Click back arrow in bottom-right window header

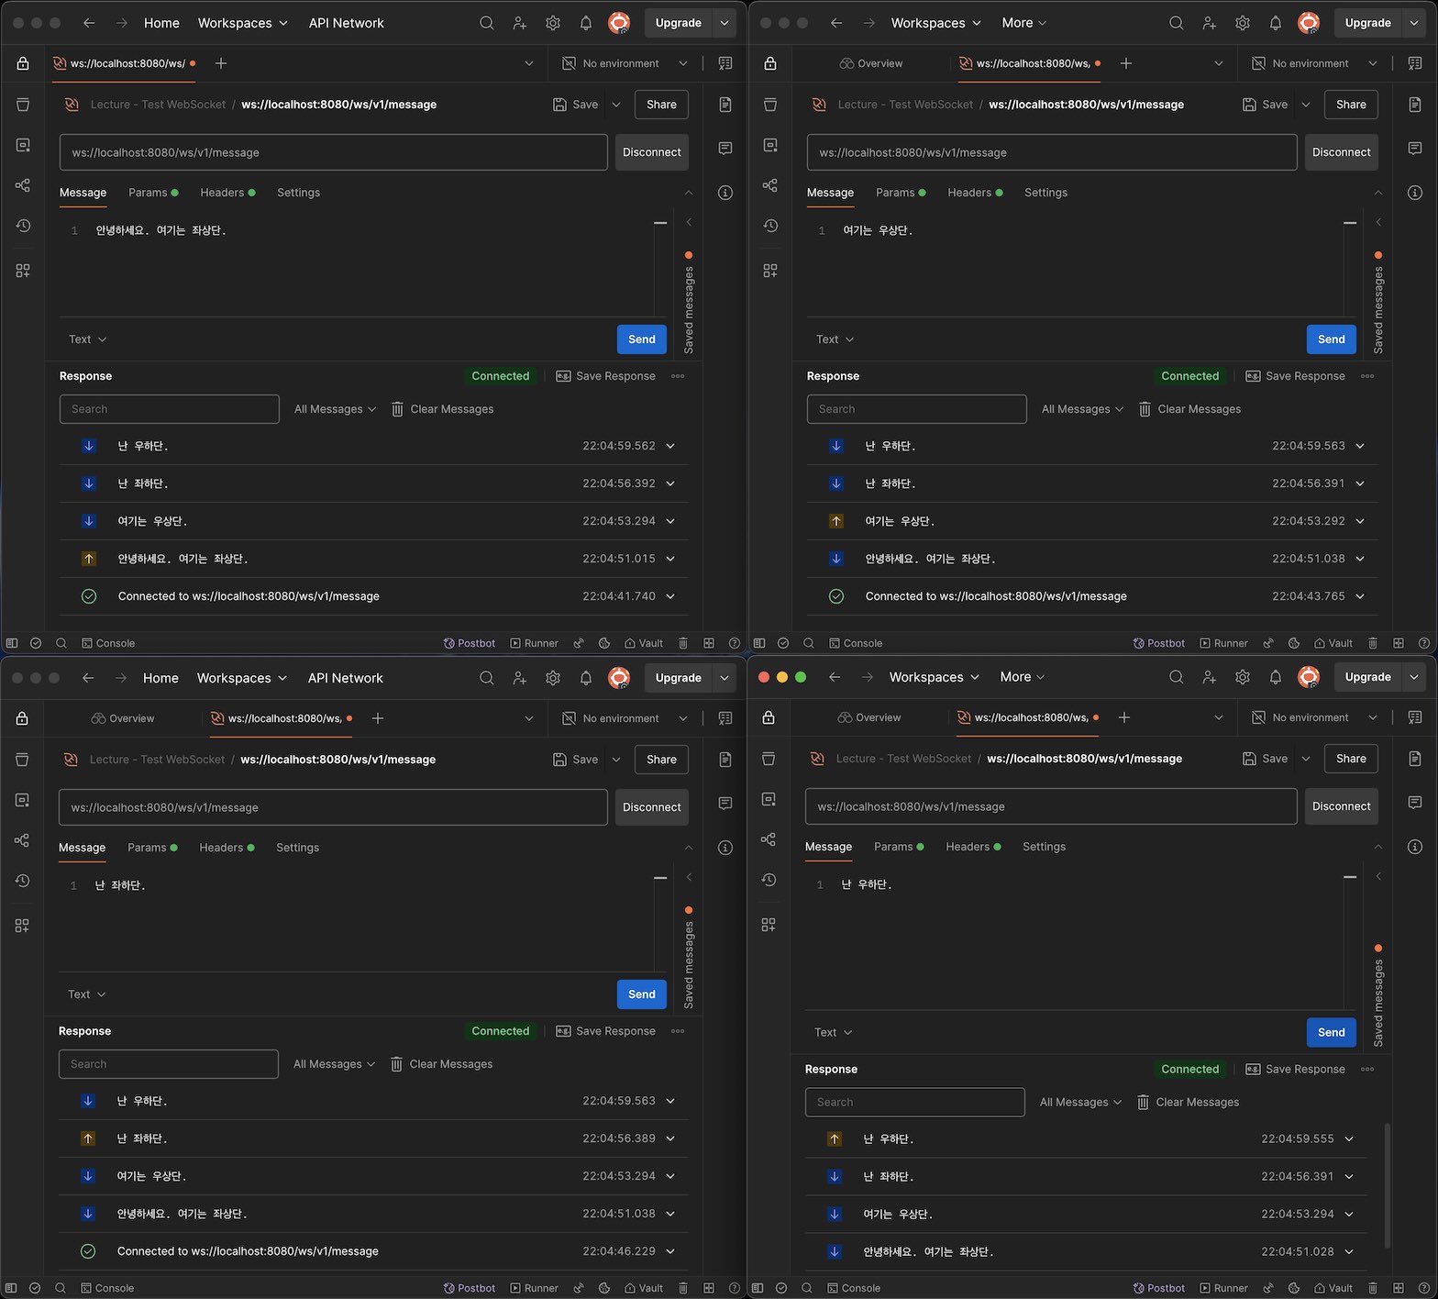tap(835, 677)
